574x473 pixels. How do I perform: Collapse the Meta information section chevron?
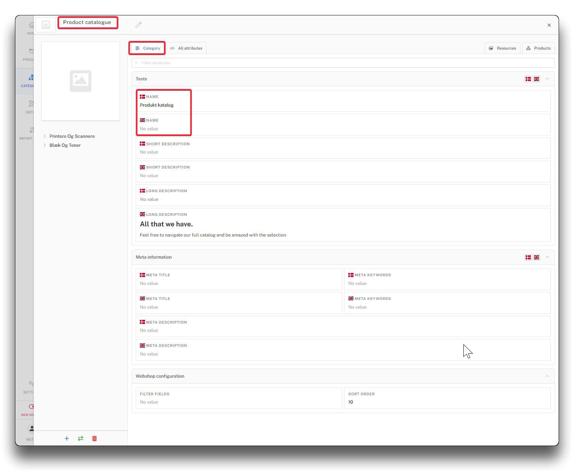(547, 257)
